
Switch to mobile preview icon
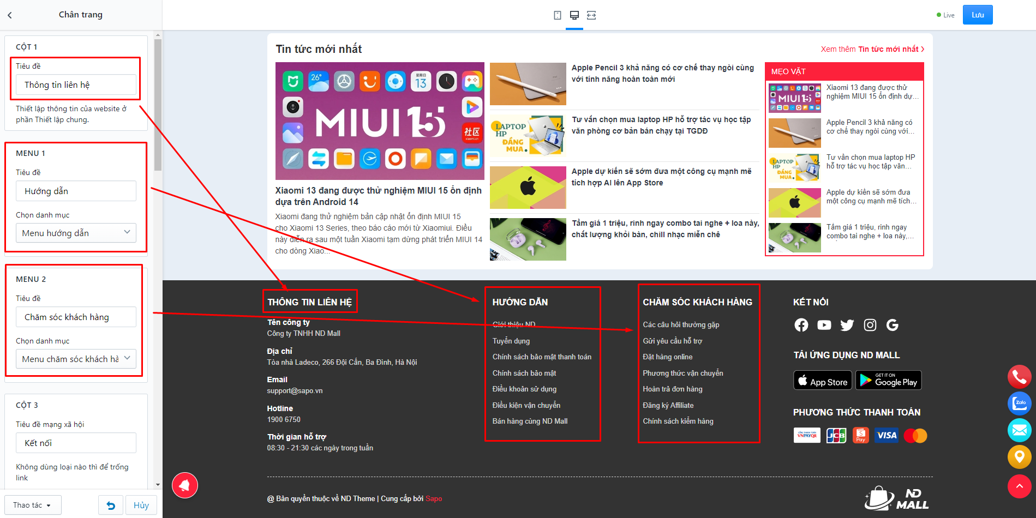[558, 15]
